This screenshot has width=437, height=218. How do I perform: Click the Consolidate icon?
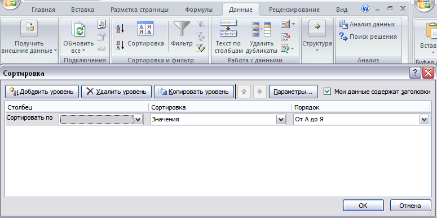pos(285,37)
